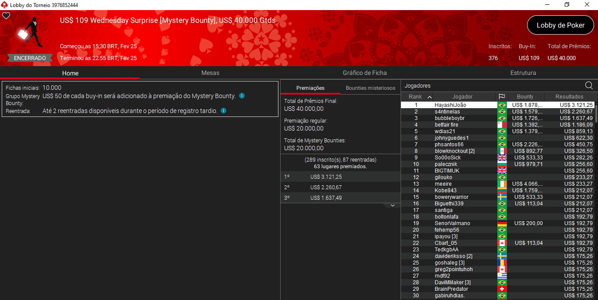Image resolution: width=598 pixels, height=300 pixels.
Task: Click the PokerStars spade logo in title bar
Action: pyautogui.click(x=4, y=4)
